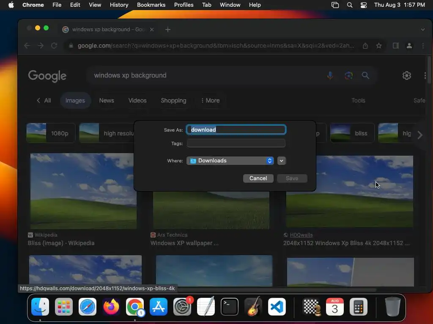Open Launchpad from the dock
Screen dimensions: 433x324
point(64,307)
